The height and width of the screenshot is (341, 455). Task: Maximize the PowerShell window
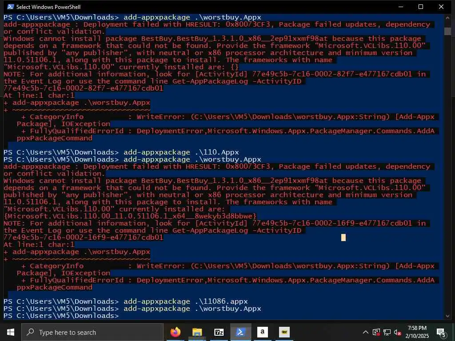click(x=421, y=7)
